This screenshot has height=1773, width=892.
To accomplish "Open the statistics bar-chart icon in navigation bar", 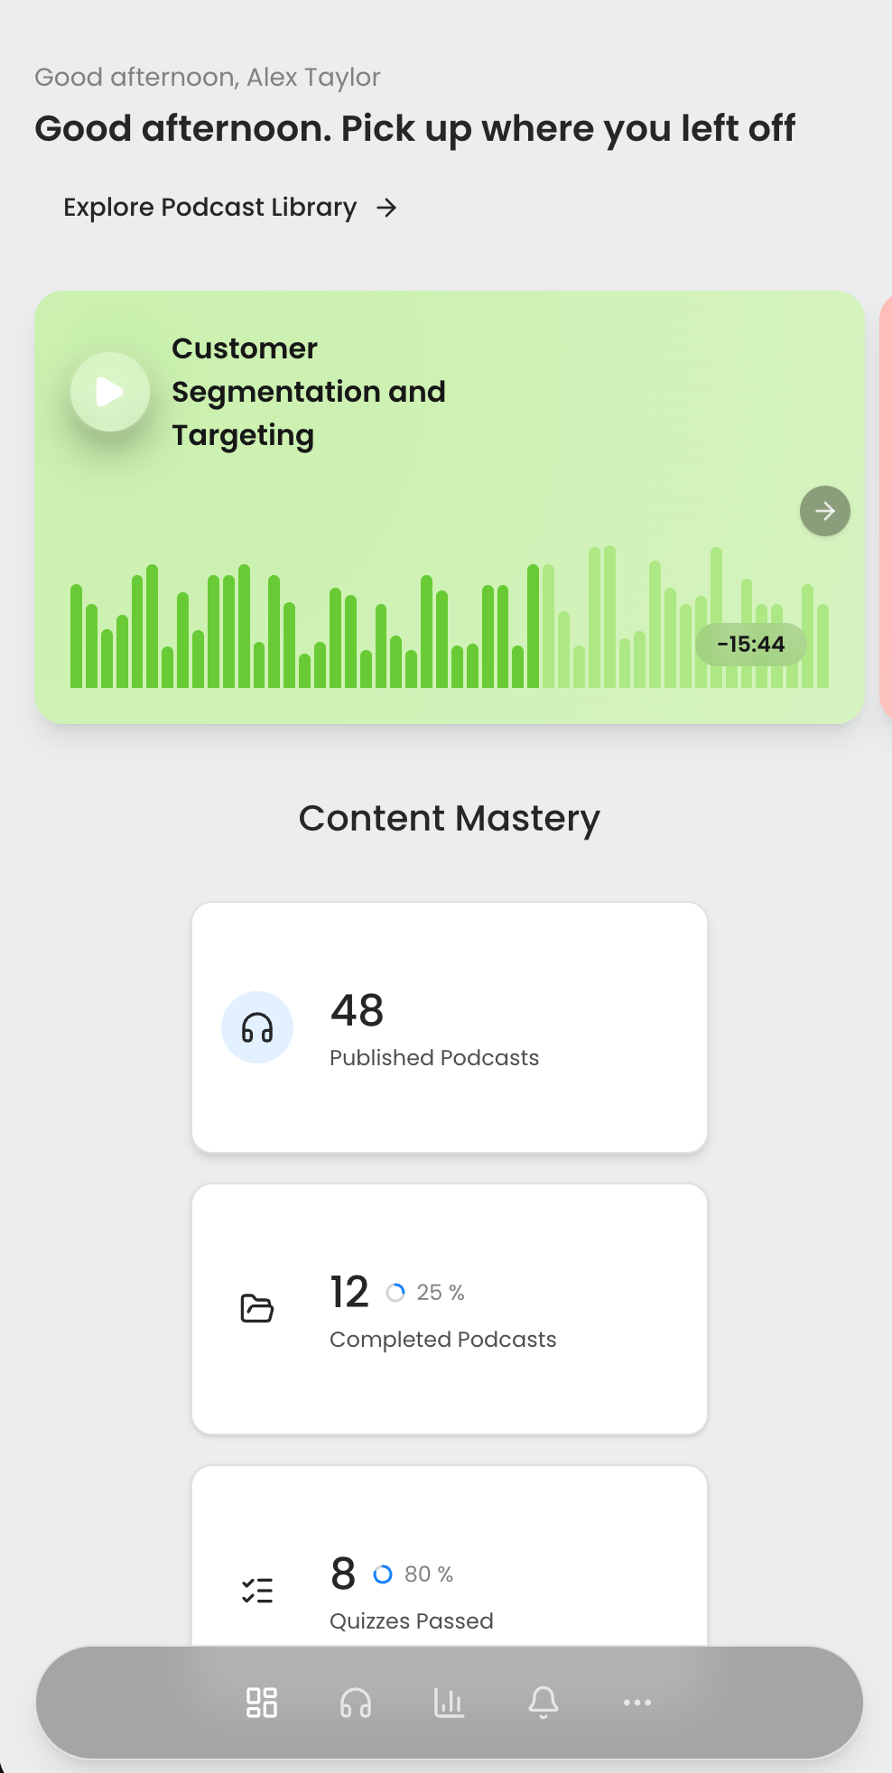I will click(449, 1701).
